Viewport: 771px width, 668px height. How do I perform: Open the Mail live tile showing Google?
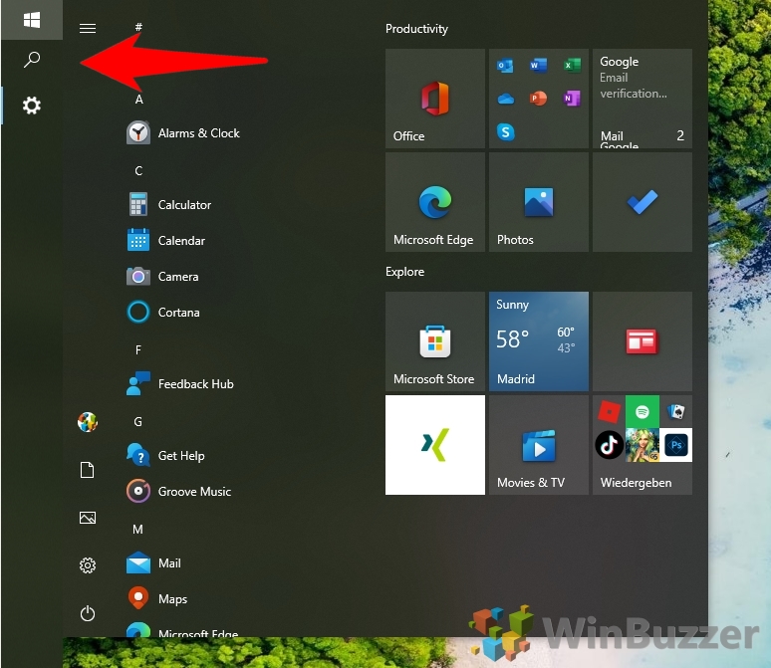(x=642, y=99)
